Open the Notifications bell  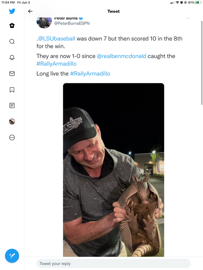[x=12, y=57]
